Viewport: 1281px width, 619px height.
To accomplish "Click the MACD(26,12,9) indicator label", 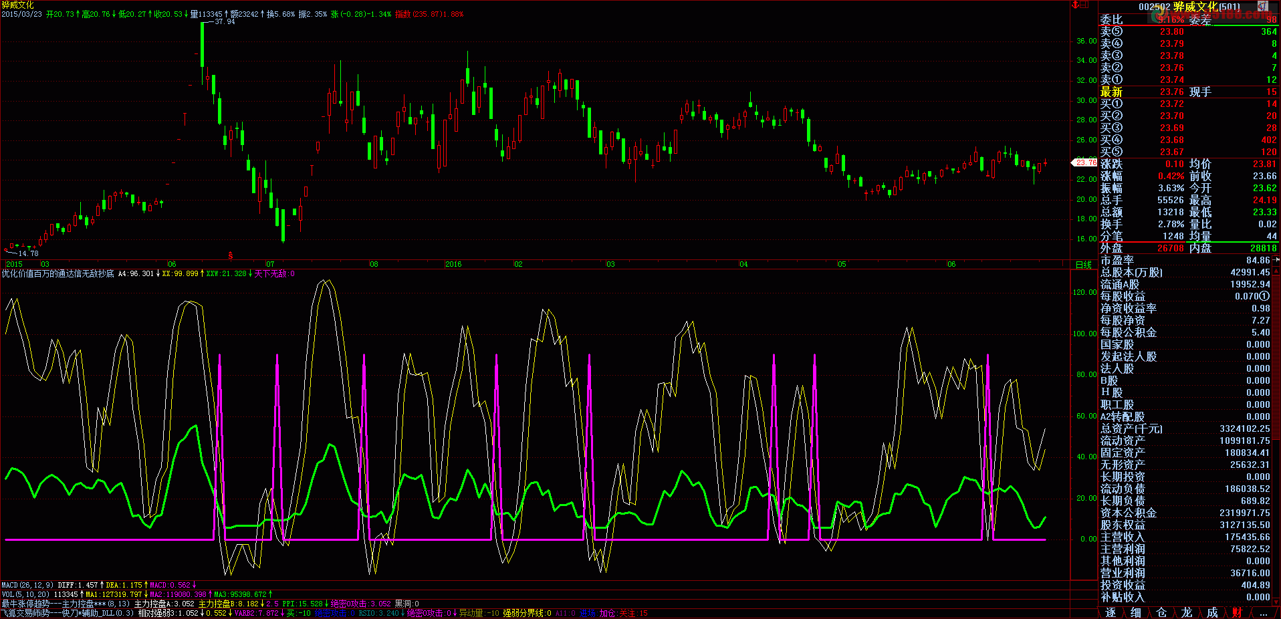I will [27, 585].
